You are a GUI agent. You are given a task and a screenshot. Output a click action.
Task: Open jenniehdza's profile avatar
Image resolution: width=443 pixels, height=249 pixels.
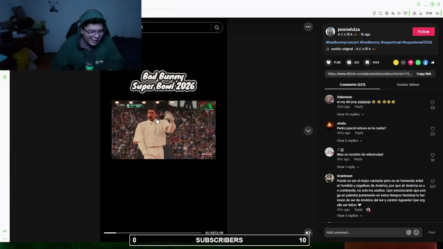330,31
